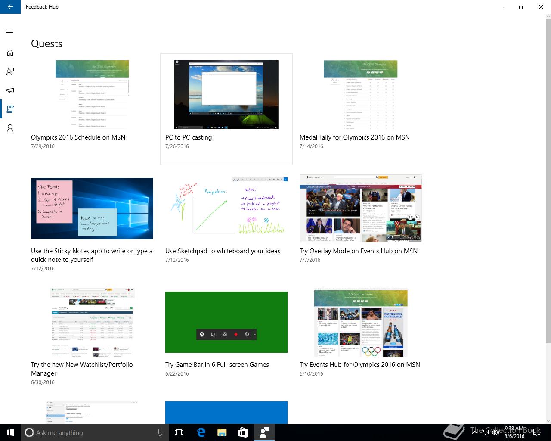Open Task View on taskbar
This screenshot has height=441, width=551.
click(x=179, y=432)
